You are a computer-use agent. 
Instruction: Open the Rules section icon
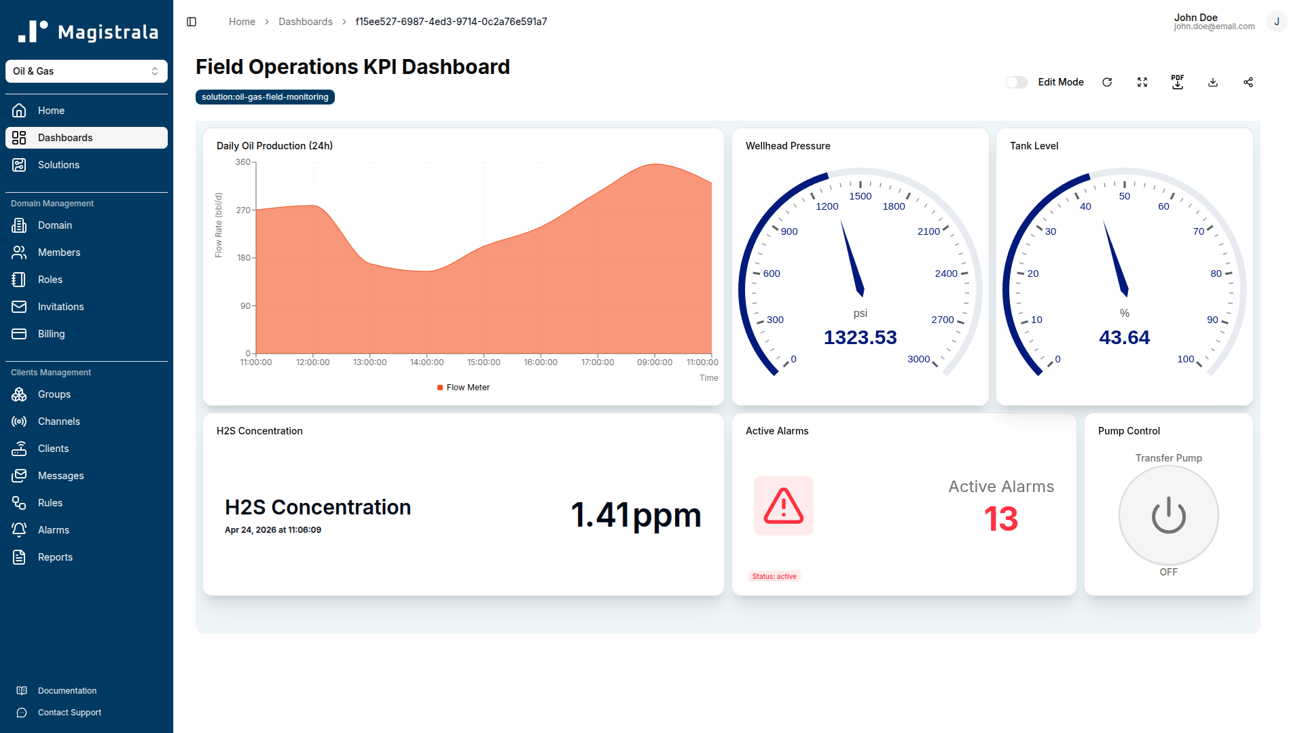coord(18,502)
